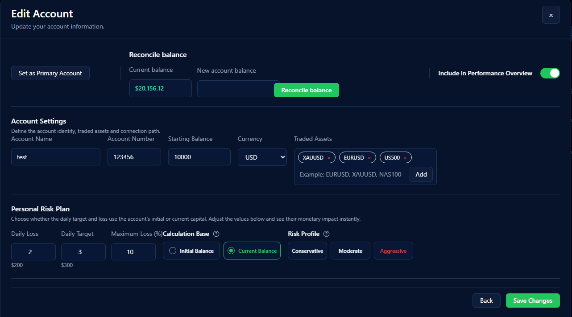This screenshot has height=317, width=572.
Task: Edit the Daily Target value field
Action: pos(83,252)
